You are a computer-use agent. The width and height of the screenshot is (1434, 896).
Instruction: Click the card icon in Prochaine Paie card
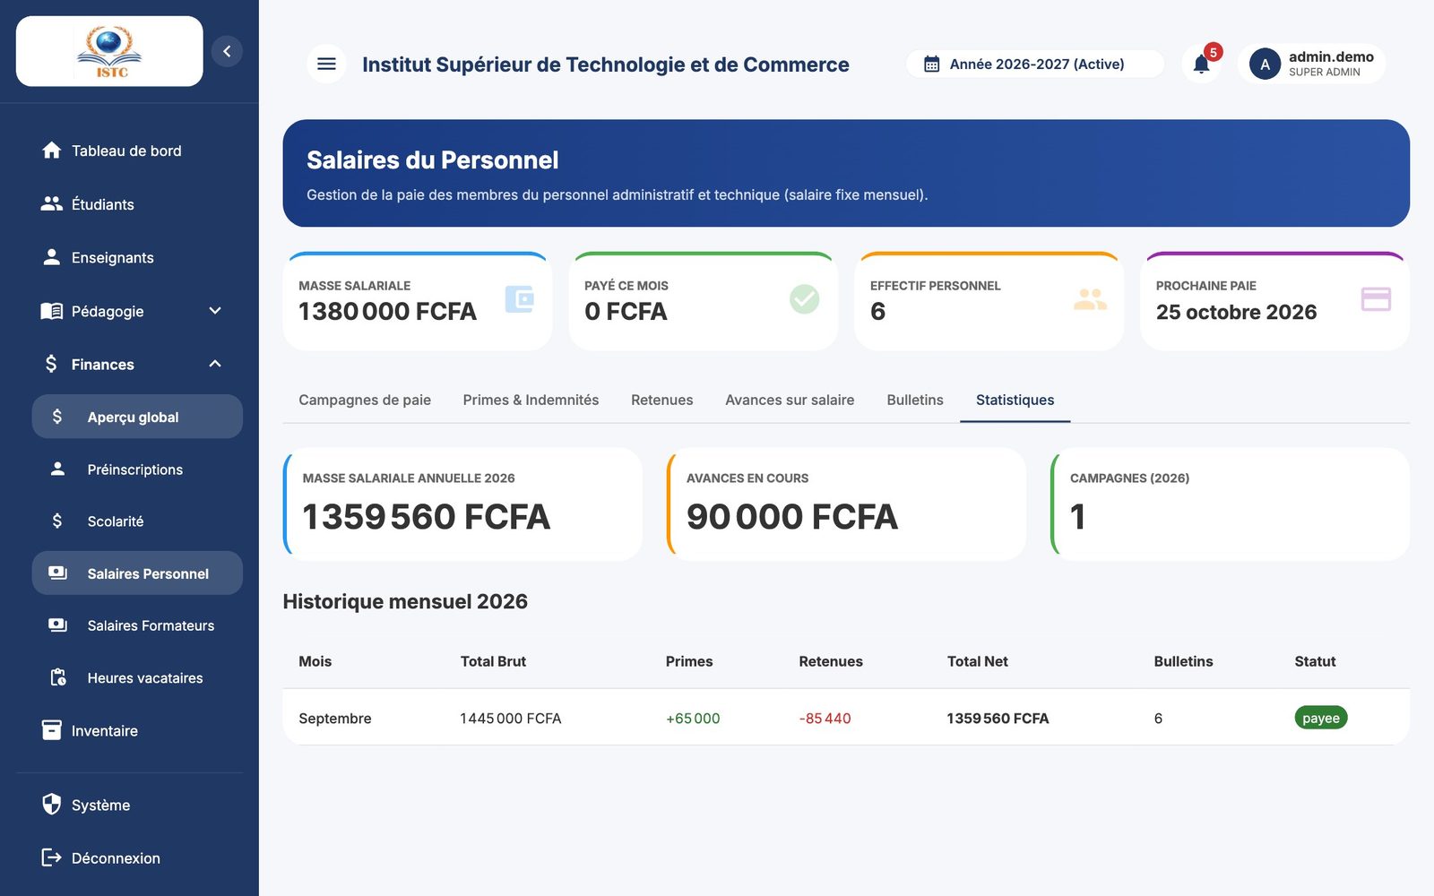tap(1376, 298)
